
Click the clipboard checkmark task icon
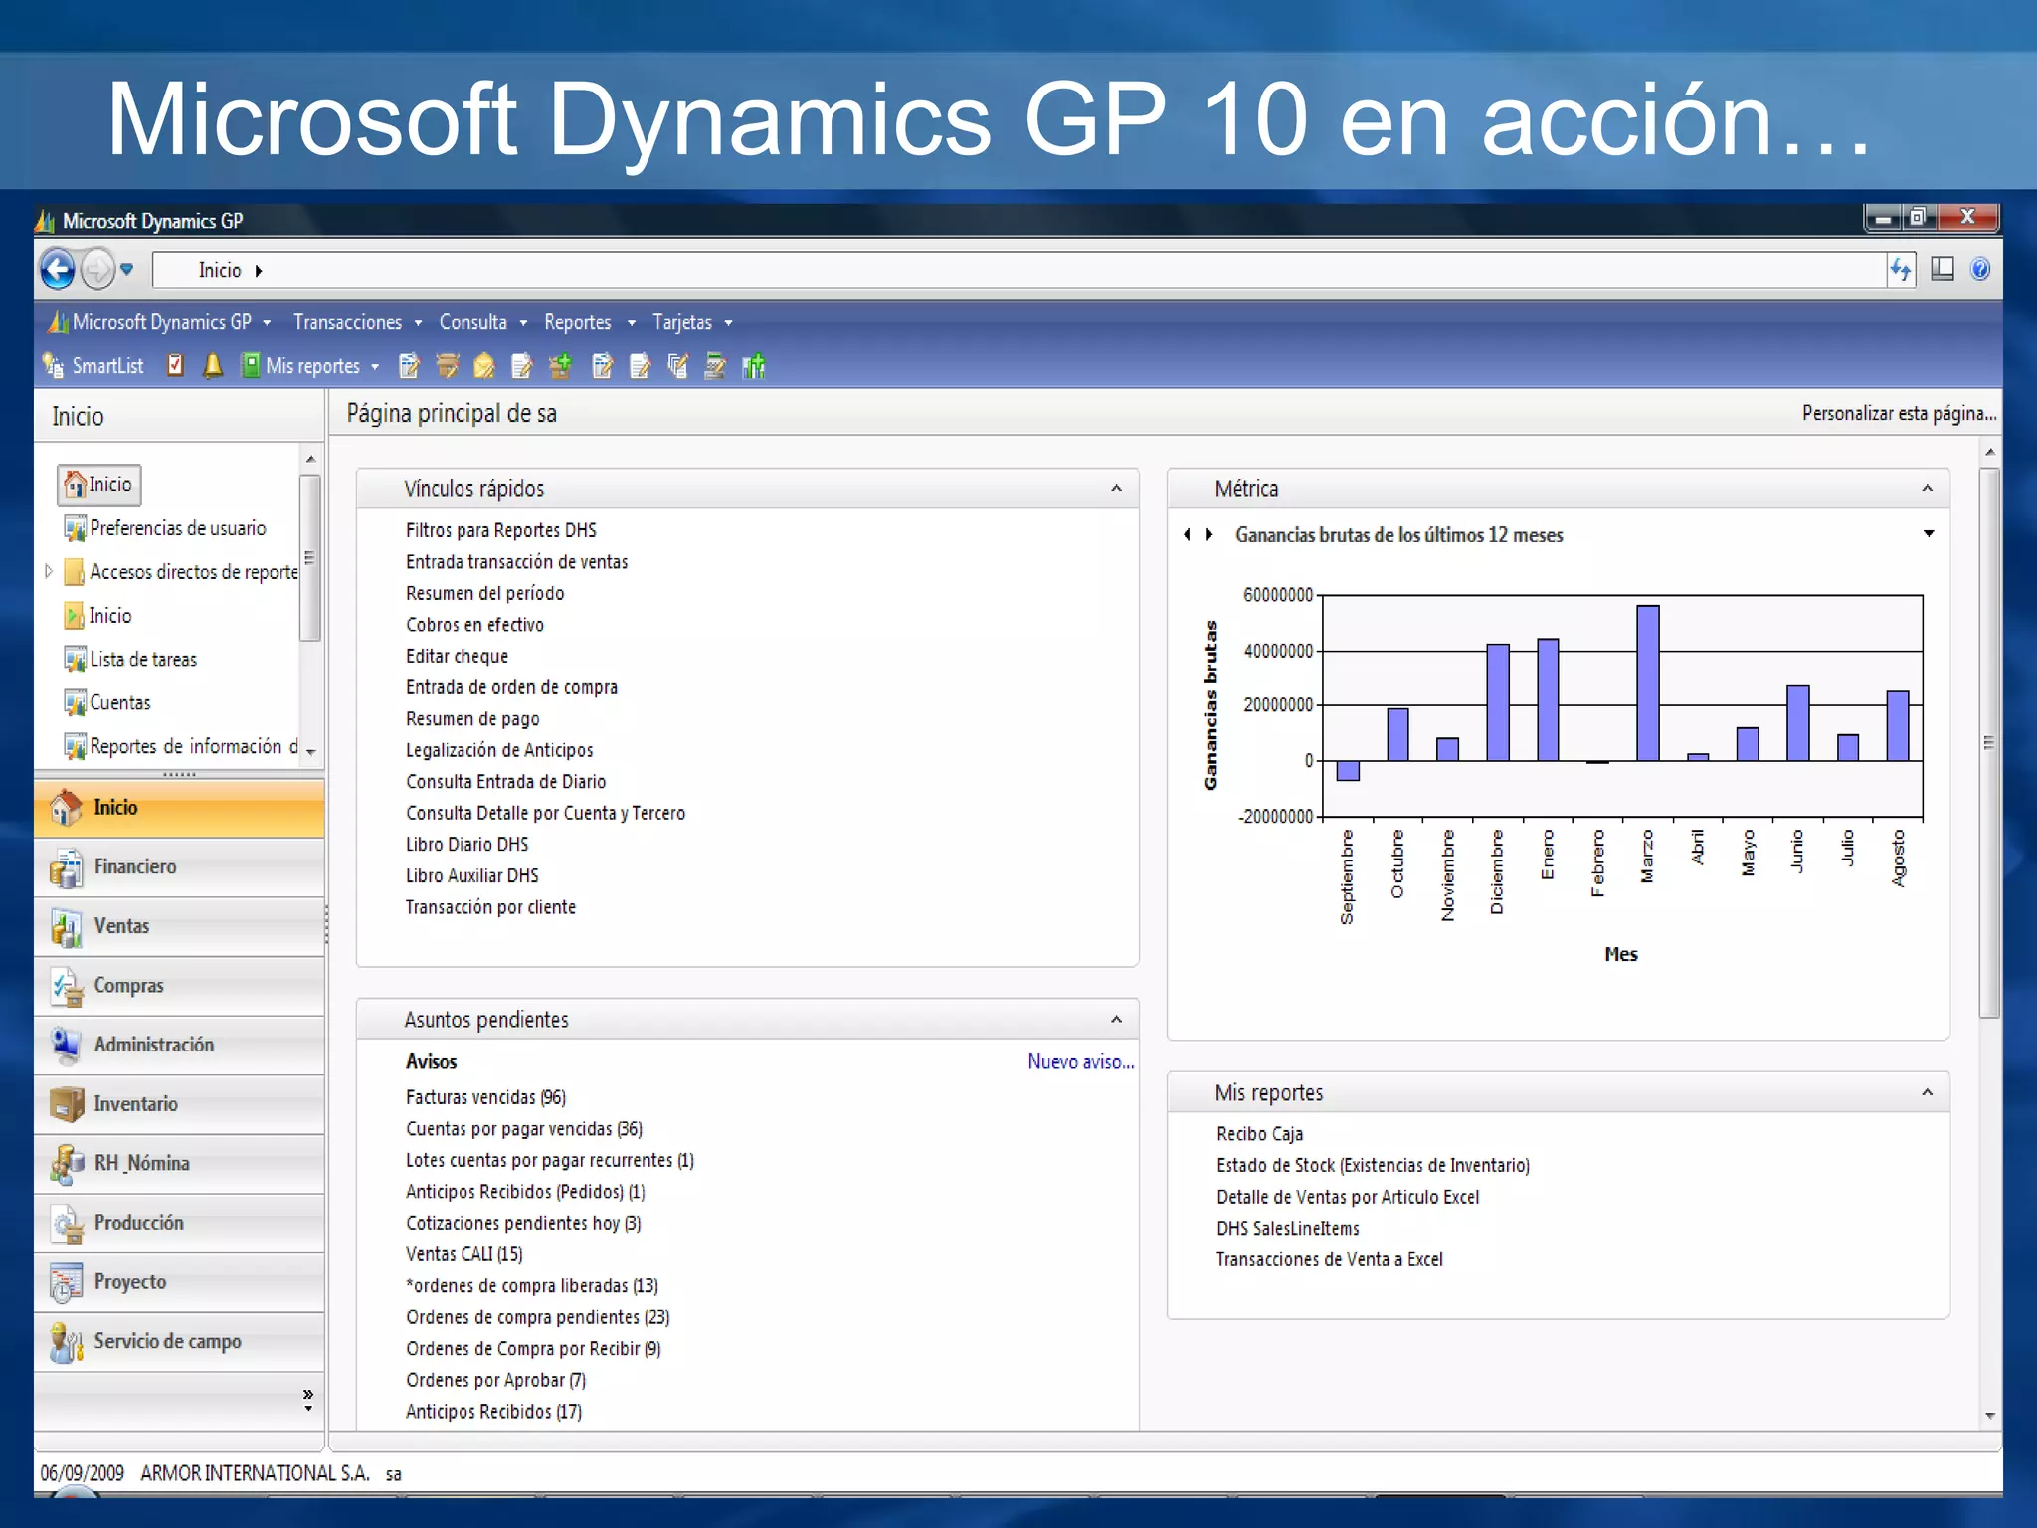pos(175,366)
